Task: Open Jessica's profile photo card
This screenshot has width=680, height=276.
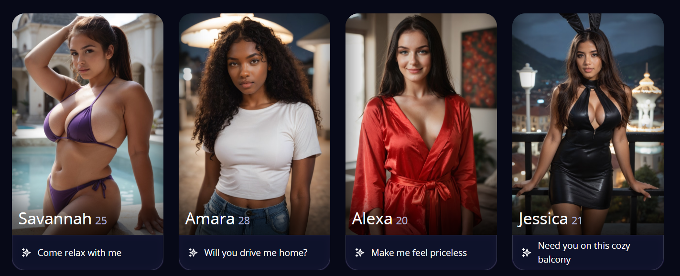Action: tap(588, 124)
